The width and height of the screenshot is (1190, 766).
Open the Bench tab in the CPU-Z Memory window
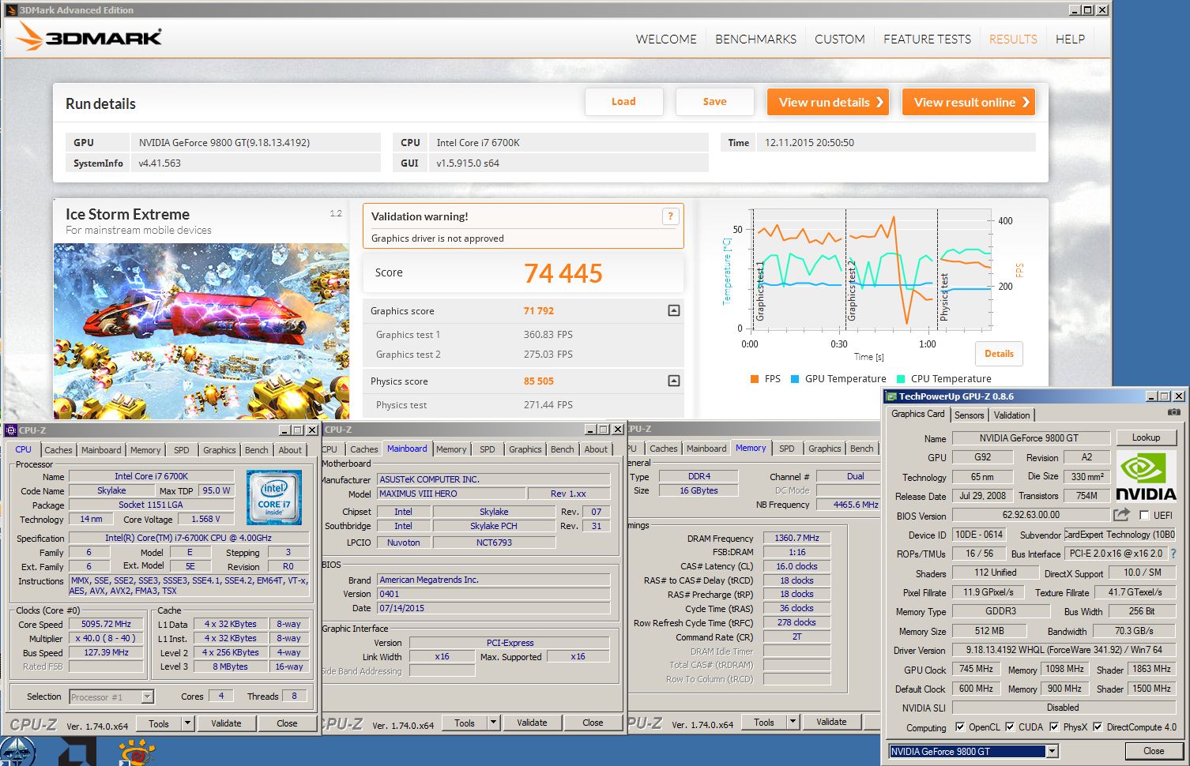pyautogui.click(x=862, y=449)
